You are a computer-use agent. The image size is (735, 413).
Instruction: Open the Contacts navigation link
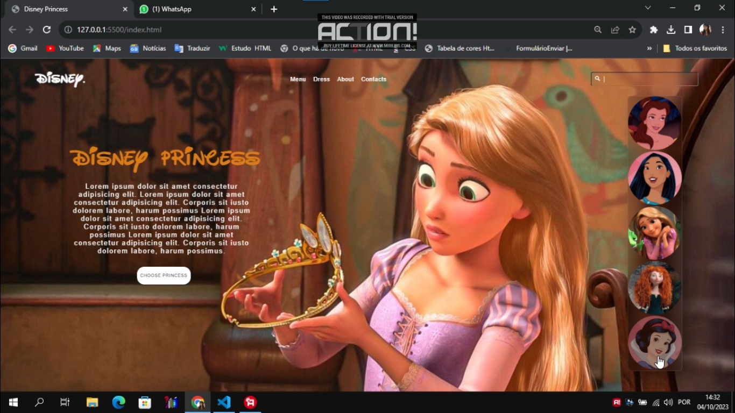point(373,79)
